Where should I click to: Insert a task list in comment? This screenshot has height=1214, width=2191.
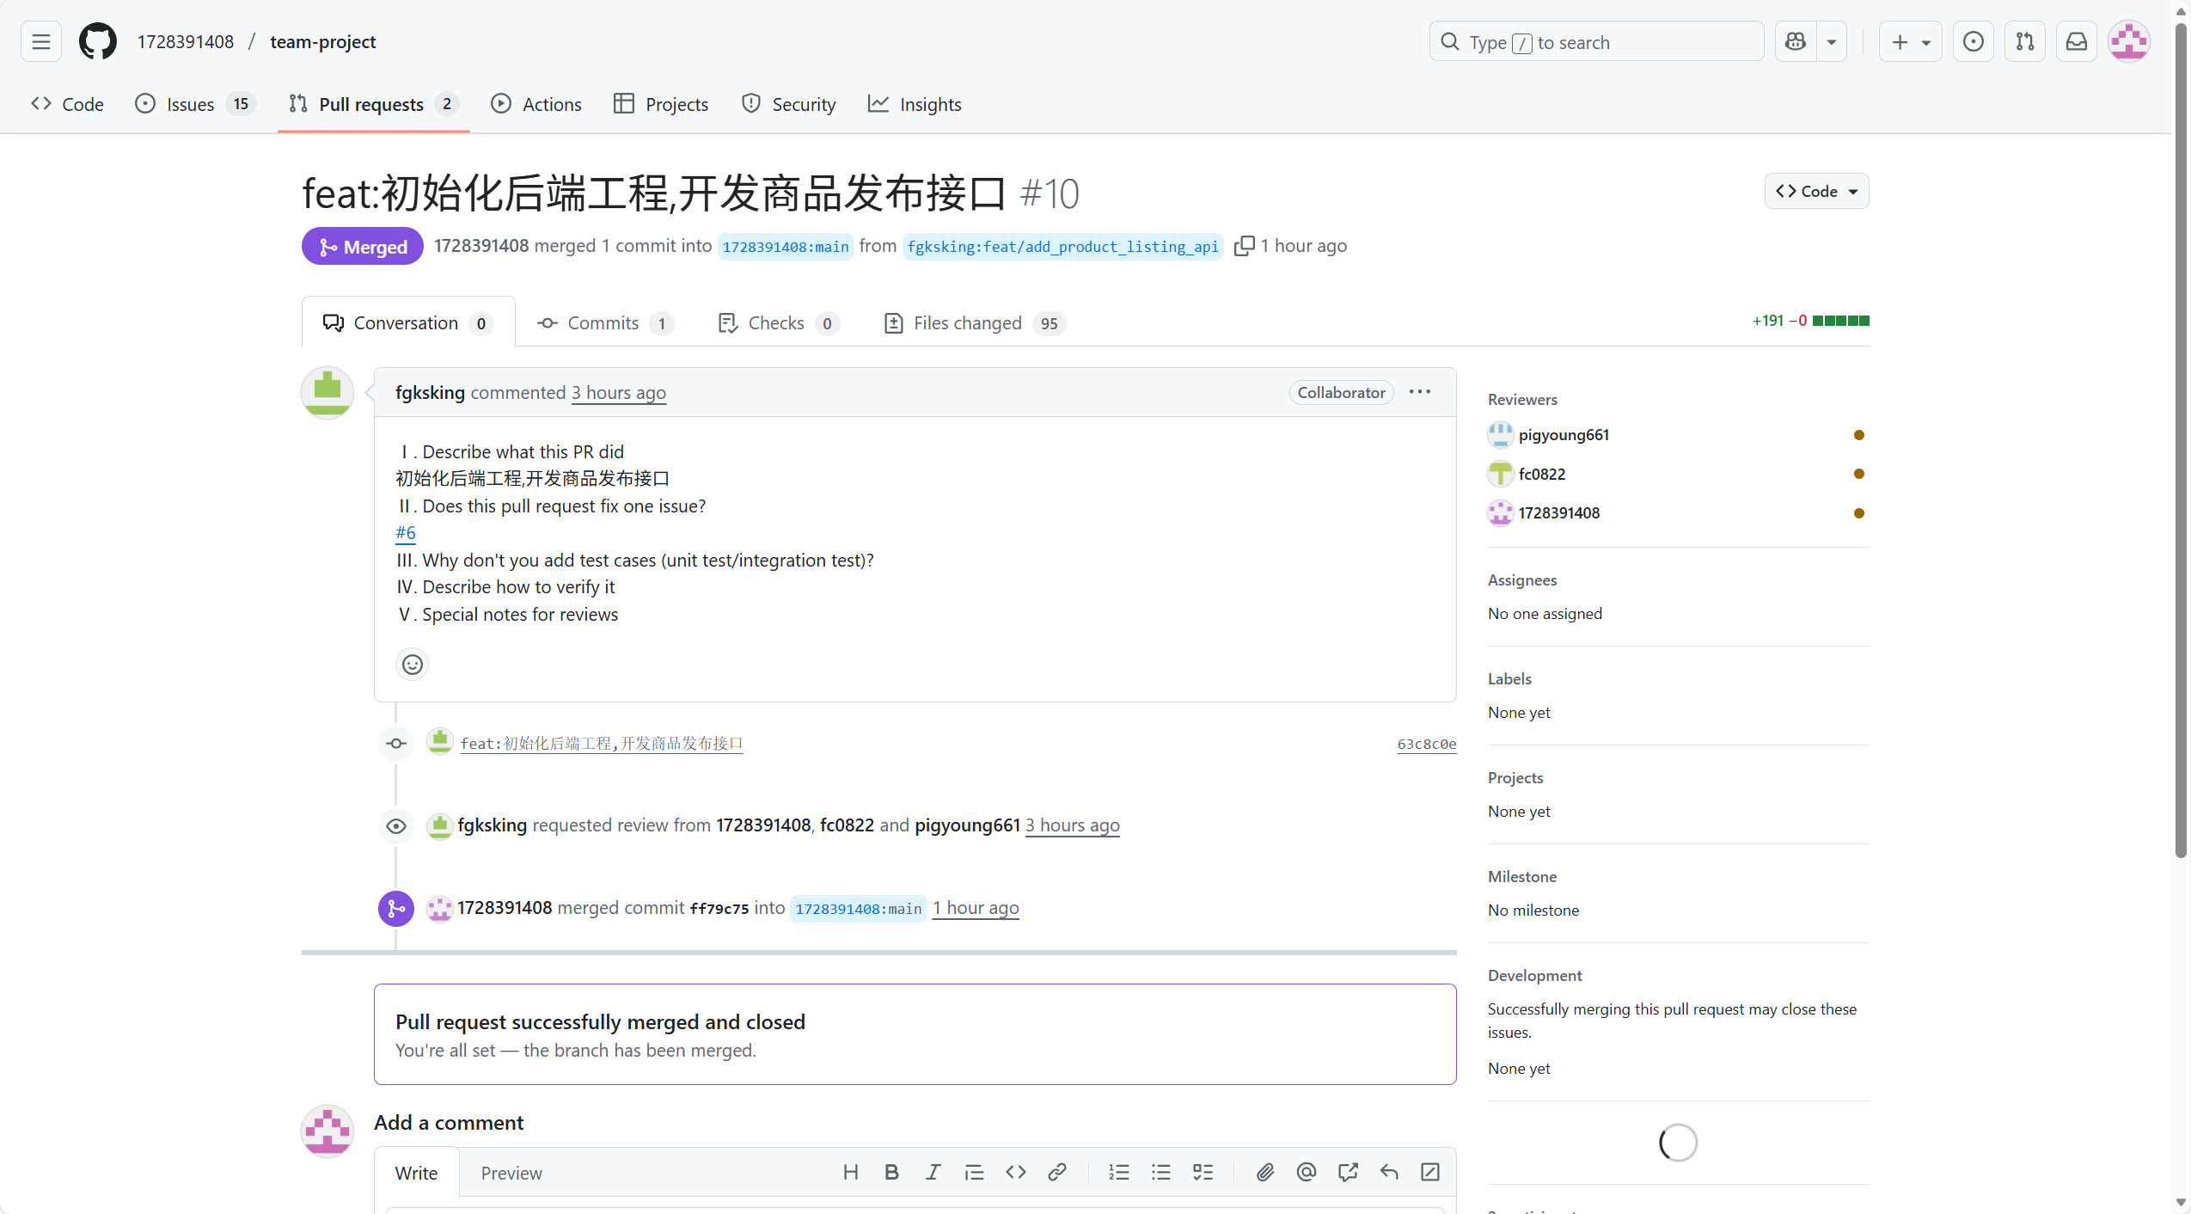pos(1203,1172)
